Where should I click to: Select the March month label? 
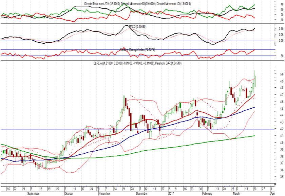pyautogui.click(x=236, y=194)
